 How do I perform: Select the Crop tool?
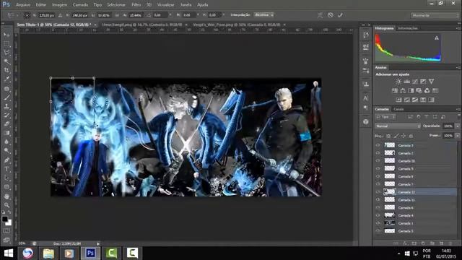tap(6, 71)
